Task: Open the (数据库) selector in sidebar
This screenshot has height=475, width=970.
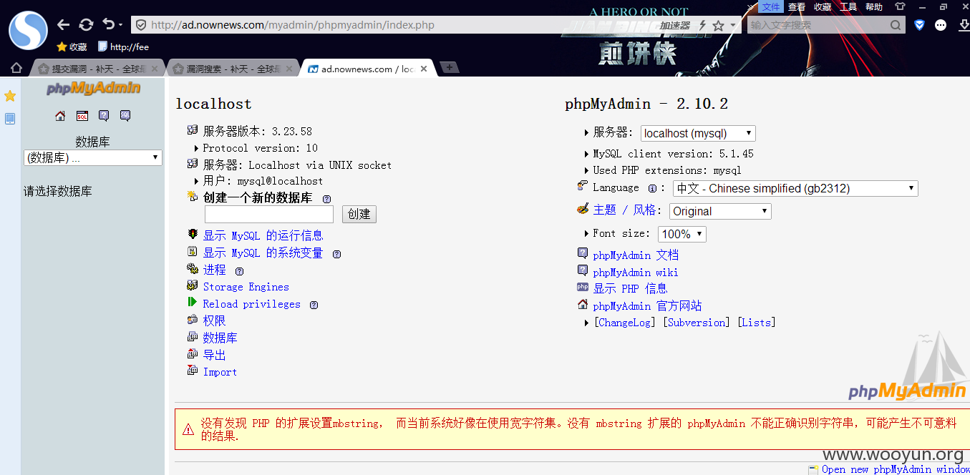Action: pos(93,157)
